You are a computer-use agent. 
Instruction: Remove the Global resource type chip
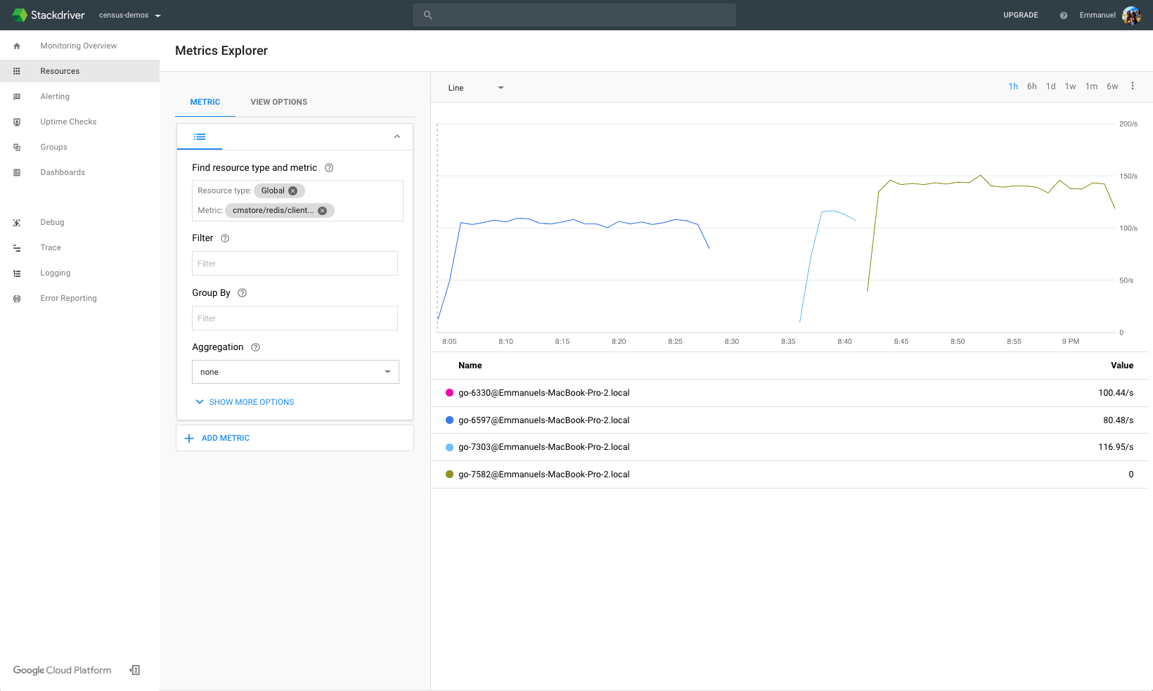point(293,190)
